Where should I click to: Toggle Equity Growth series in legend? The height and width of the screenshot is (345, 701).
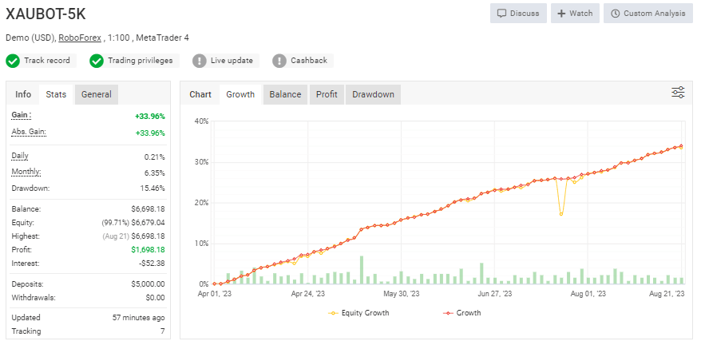(358, 313)
